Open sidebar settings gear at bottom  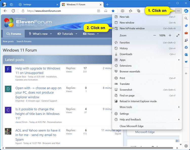click(x=186, y=146)
